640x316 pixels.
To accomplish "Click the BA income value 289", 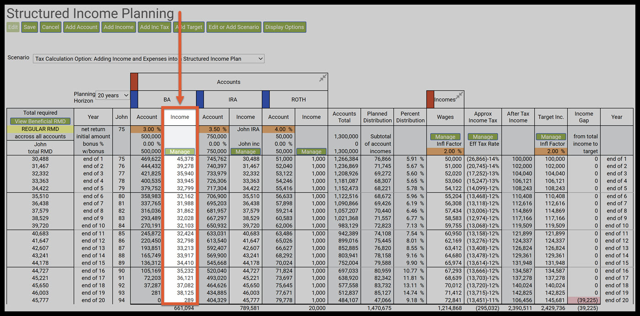I will 189,300.
